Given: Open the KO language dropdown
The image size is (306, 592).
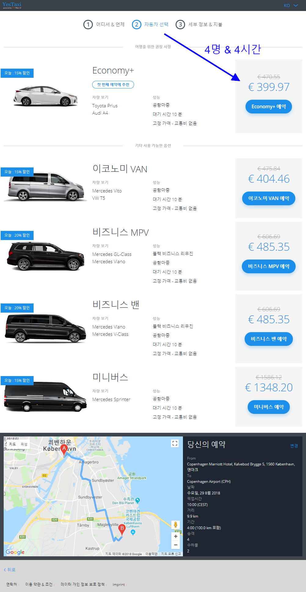Looking at the screenshot, I should 290,5.
